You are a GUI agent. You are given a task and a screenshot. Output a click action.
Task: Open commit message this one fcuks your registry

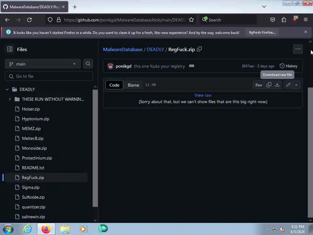coord(159,66)
